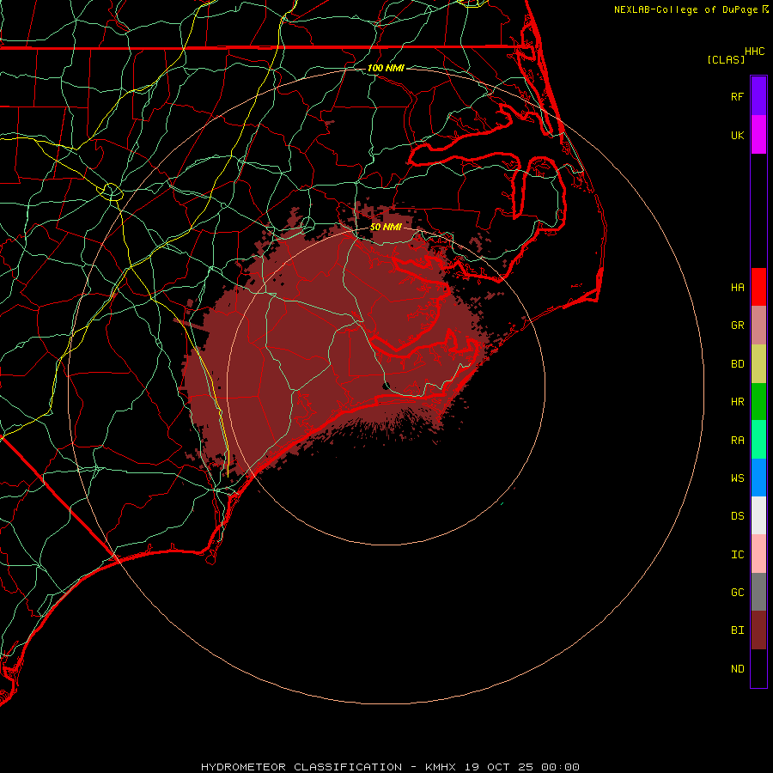The width and height of the screenshot is (773, 773).
Task: Click the RA light green legend swatch
Action: 758,440
